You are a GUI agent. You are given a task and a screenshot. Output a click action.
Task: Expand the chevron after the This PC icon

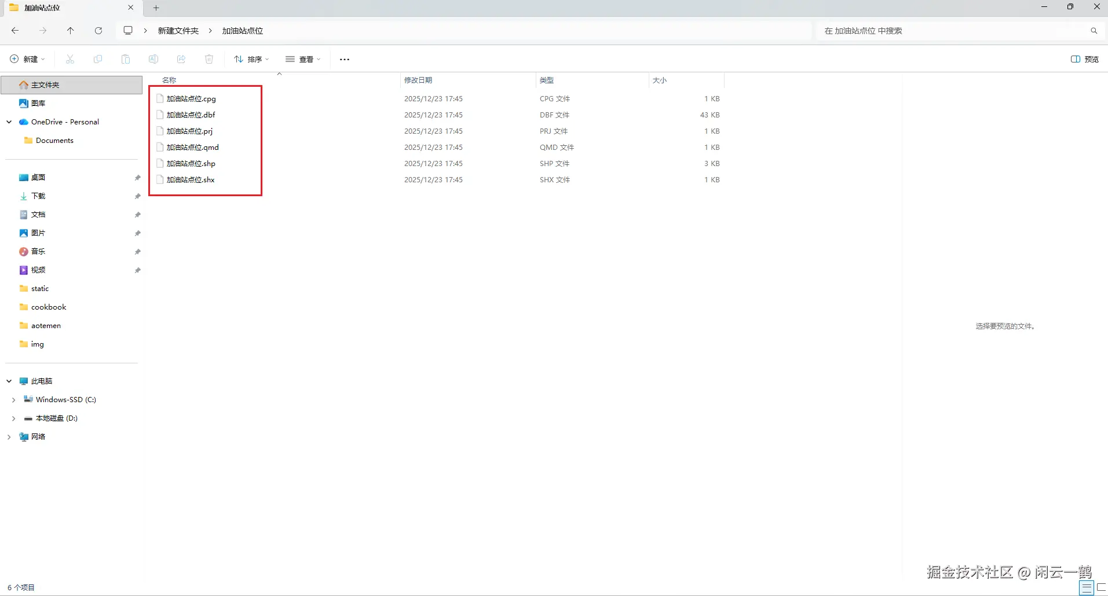click(x=145, y=31)
